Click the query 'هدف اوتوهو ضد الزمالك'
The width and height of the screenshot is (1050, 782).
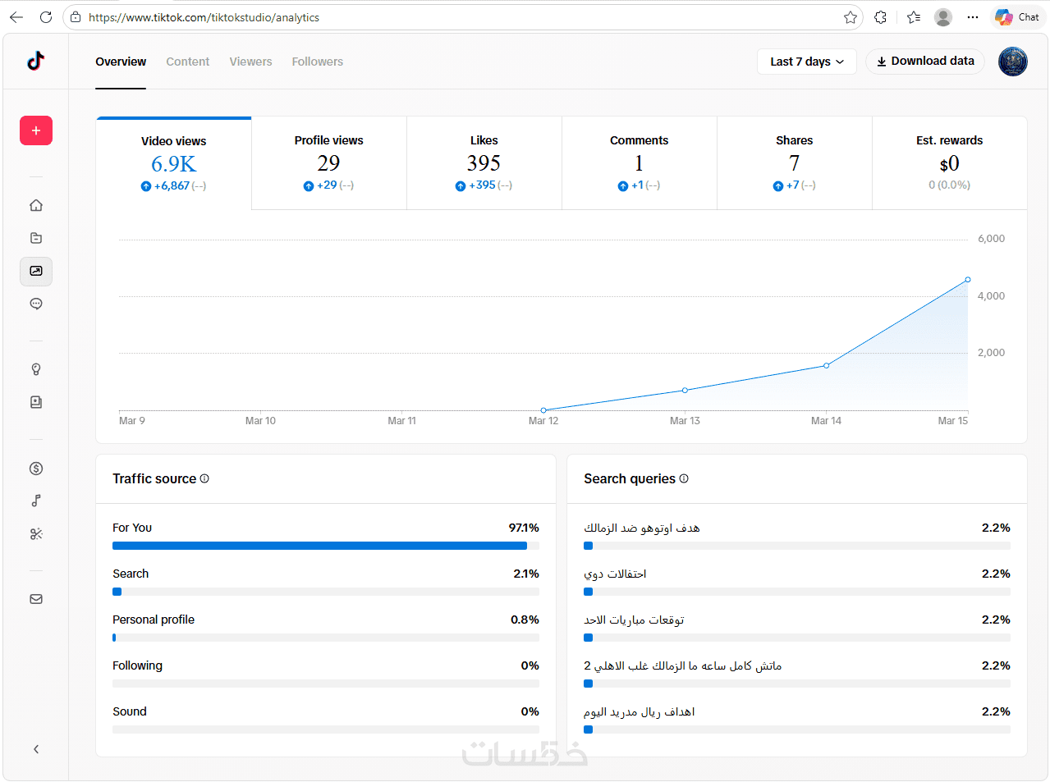[642, 528]
